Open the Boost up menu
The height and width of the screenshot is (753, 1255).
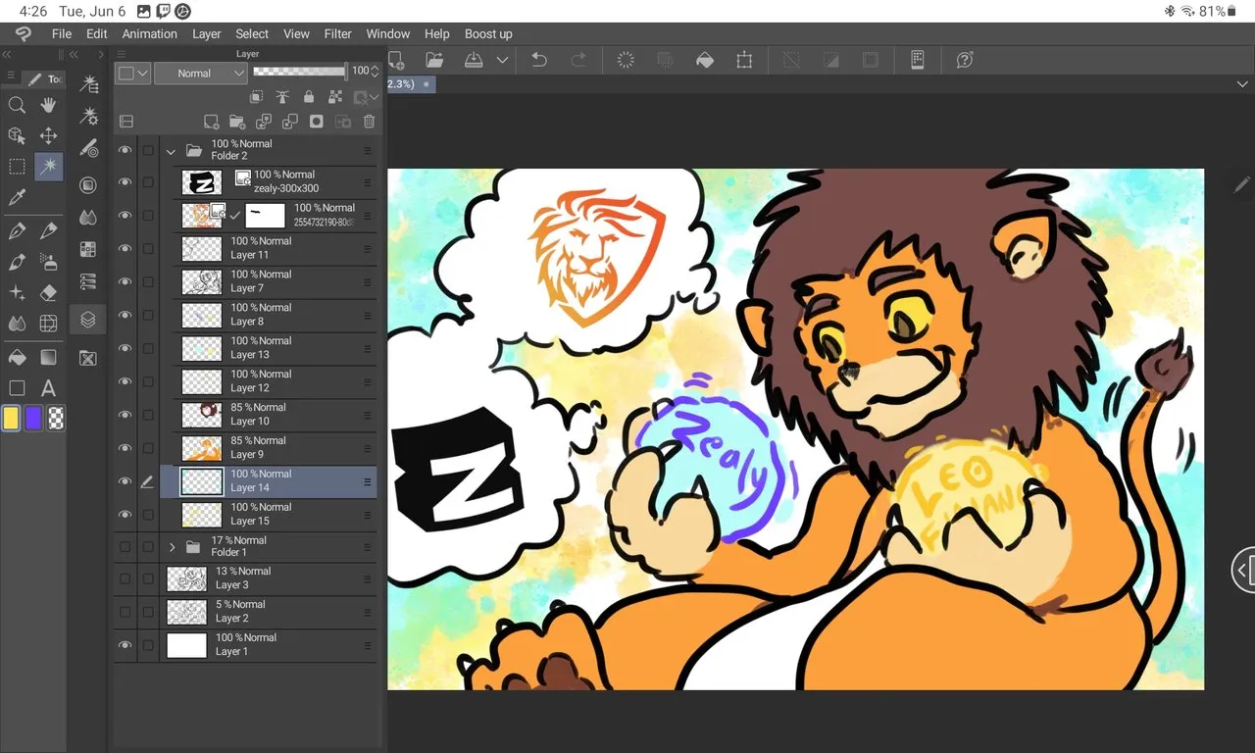[488, 33]
